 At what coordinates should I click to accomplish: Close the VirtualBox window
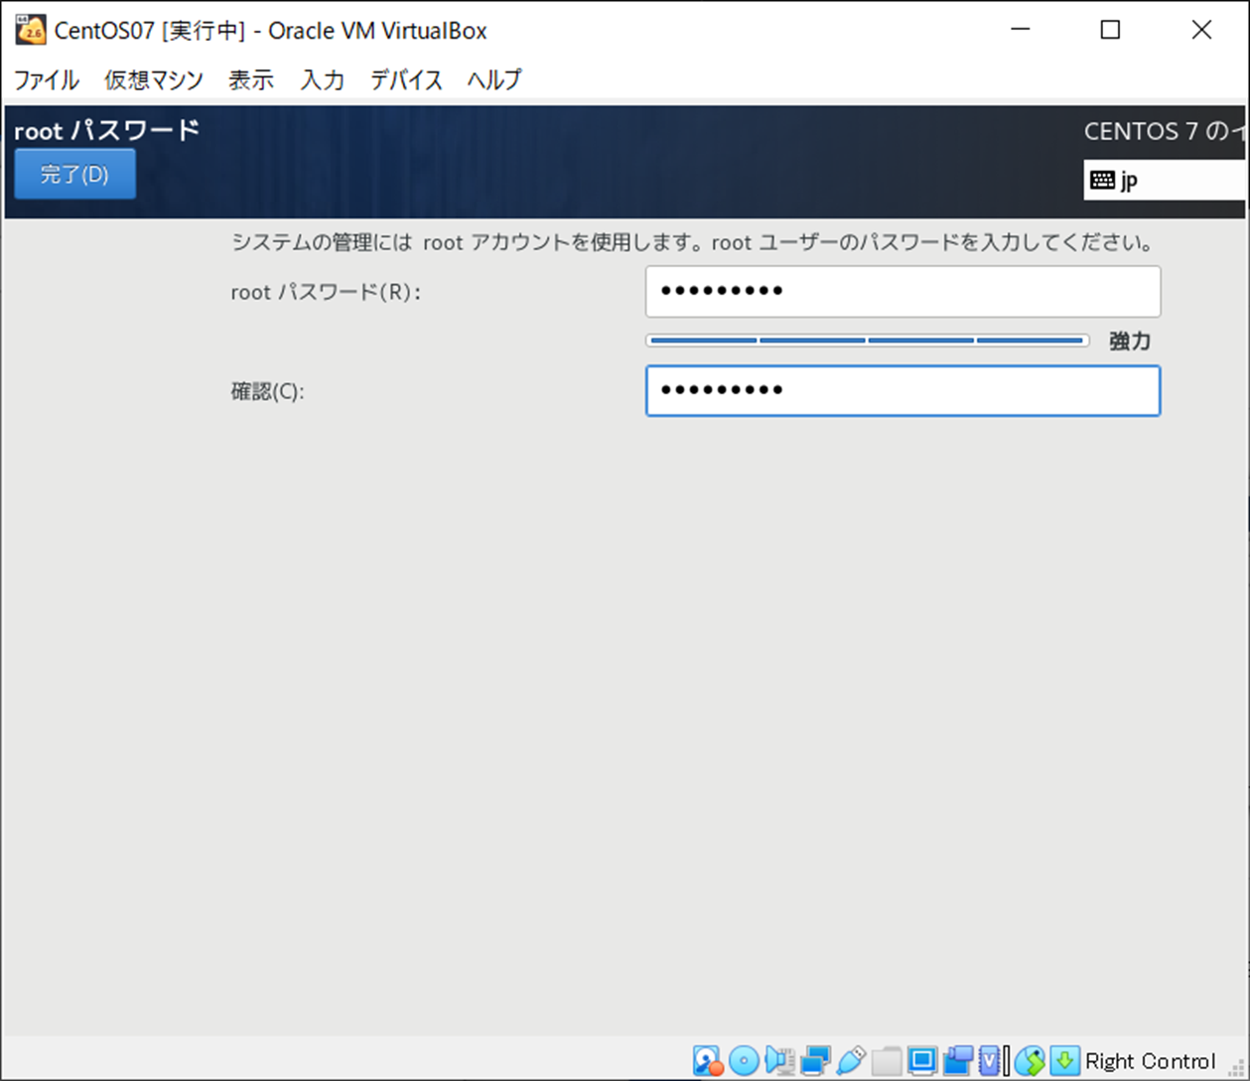pyautogui.click(x=1201, y=30)
